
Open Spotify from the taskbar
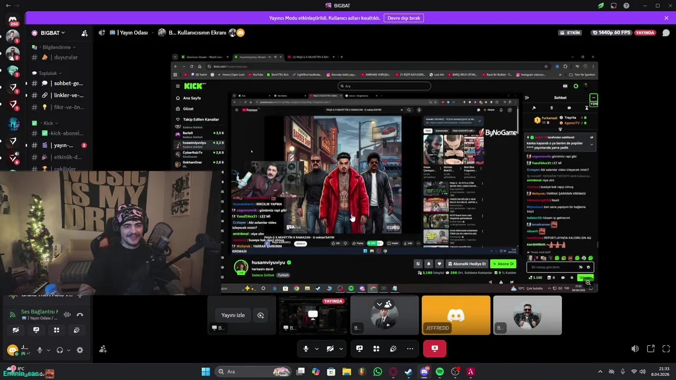point(439,372)
